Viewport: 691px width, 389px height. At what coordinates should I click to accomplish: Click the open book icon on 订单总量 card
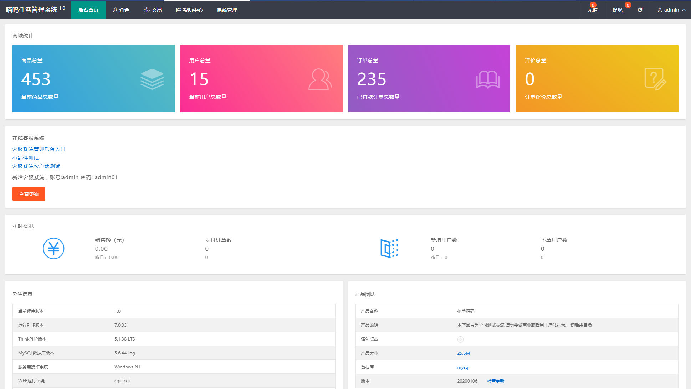point(488,79)
